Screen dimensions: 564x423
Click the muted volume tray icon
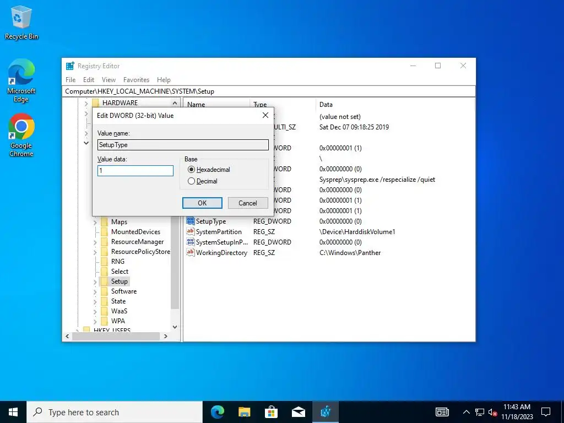click(492, 412)
